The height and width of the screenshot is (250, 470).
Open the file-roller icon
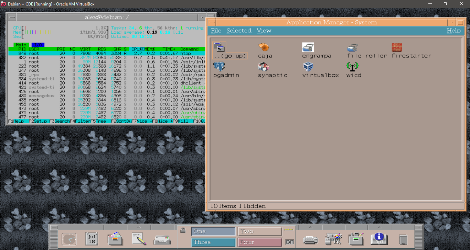tap(352, 47)
